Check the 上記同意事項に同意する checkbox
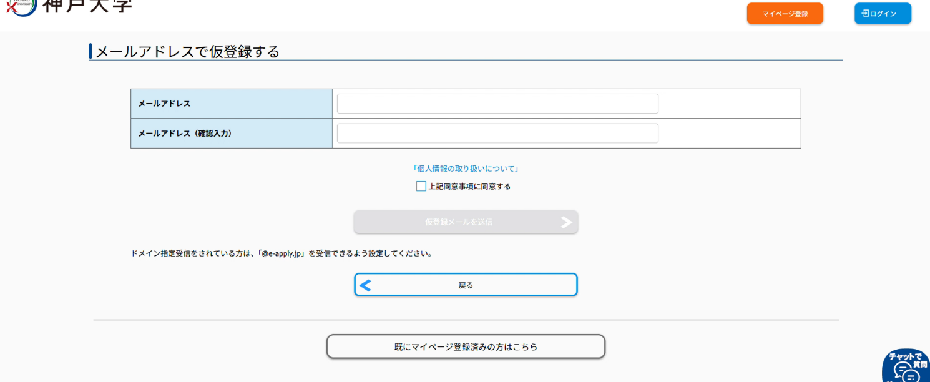Image resolution: width=930 pixels, height=382 pixels. [421, 186]
